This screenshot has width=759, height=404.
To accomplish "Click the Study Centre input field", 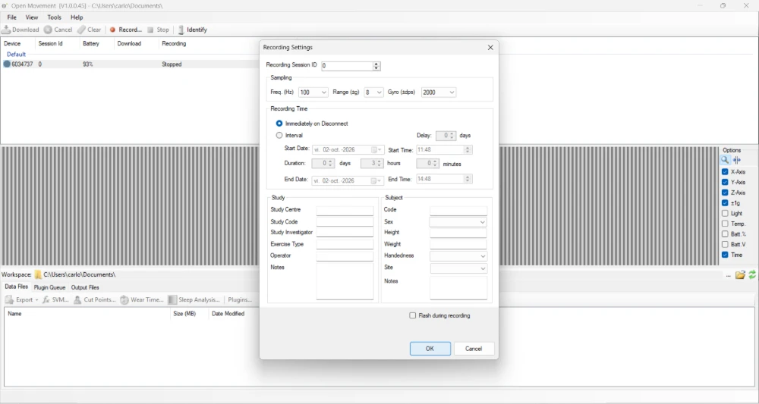I will (x=345, y=211).
